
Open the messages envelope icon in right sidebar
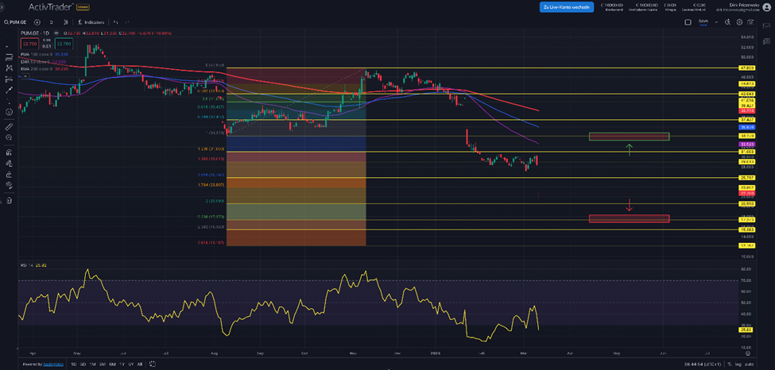[767, 27]
